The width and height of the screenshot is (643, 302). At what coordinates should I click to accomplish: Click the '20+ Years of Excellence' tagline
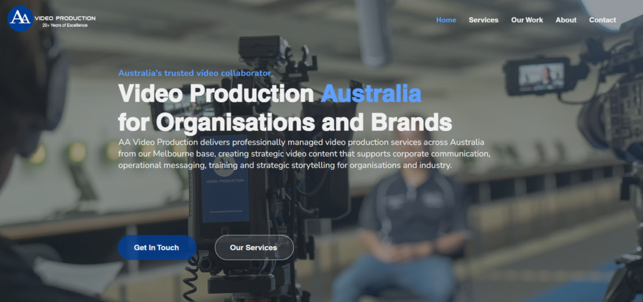(65, 25)
